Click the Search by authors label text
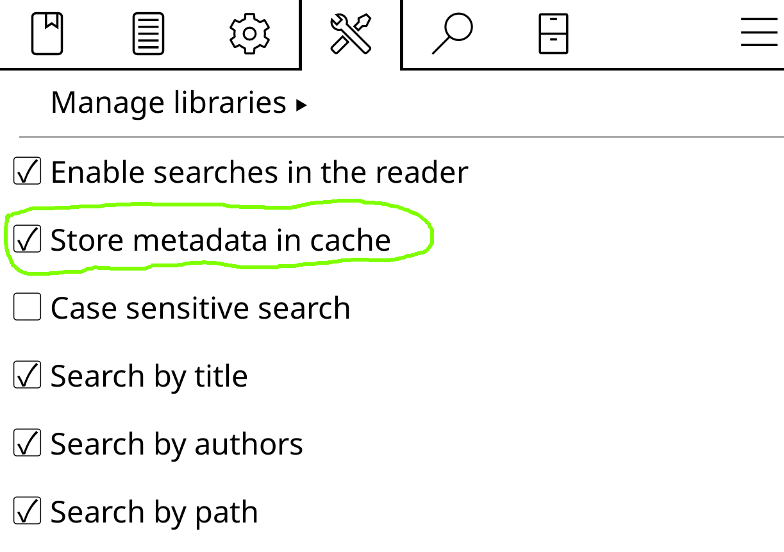Viewport: 784px width, 552px height. [x=177, y=444]
